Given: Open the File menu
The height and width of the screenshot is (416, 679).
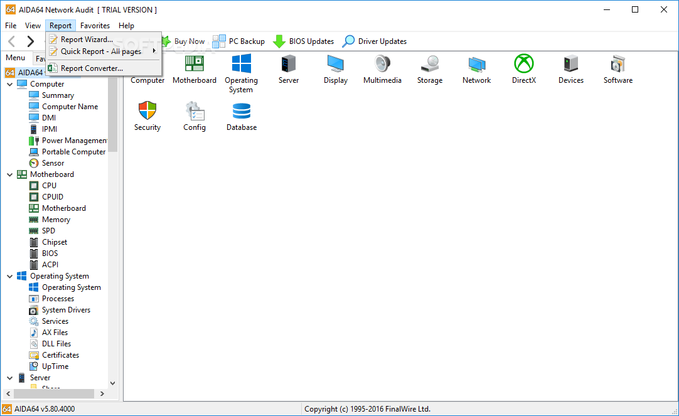Looking at the screenshot, I should 11,26.
